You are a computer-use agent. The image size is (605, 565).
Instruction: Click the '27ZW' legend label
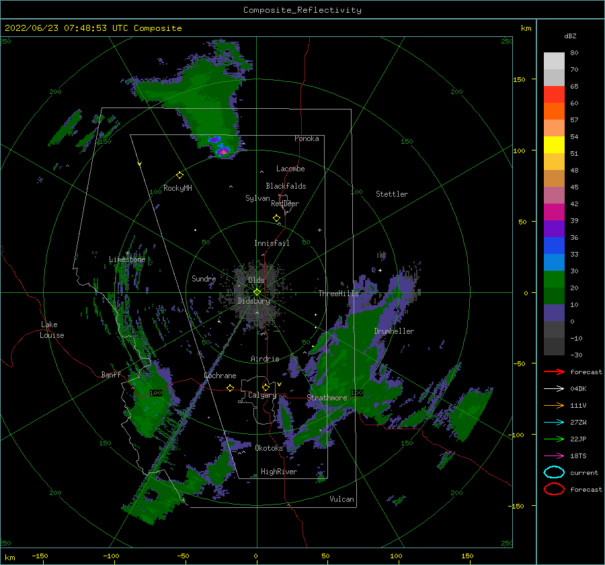pyautogui.click(x=578, y=423)
